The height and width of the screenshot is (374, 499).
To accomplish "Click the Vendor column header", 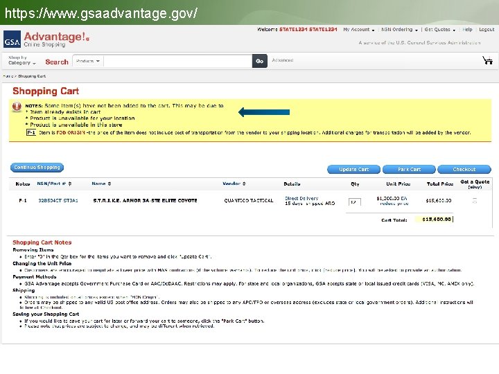I will (231, 184).
